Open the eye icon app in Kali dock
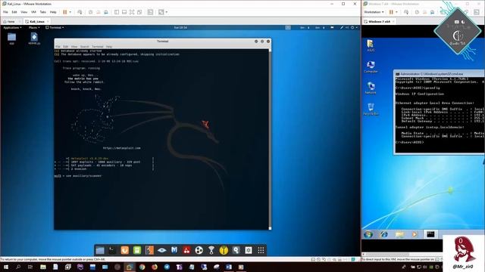The width and height of the screenshot is (485, 272). (161, 250)
